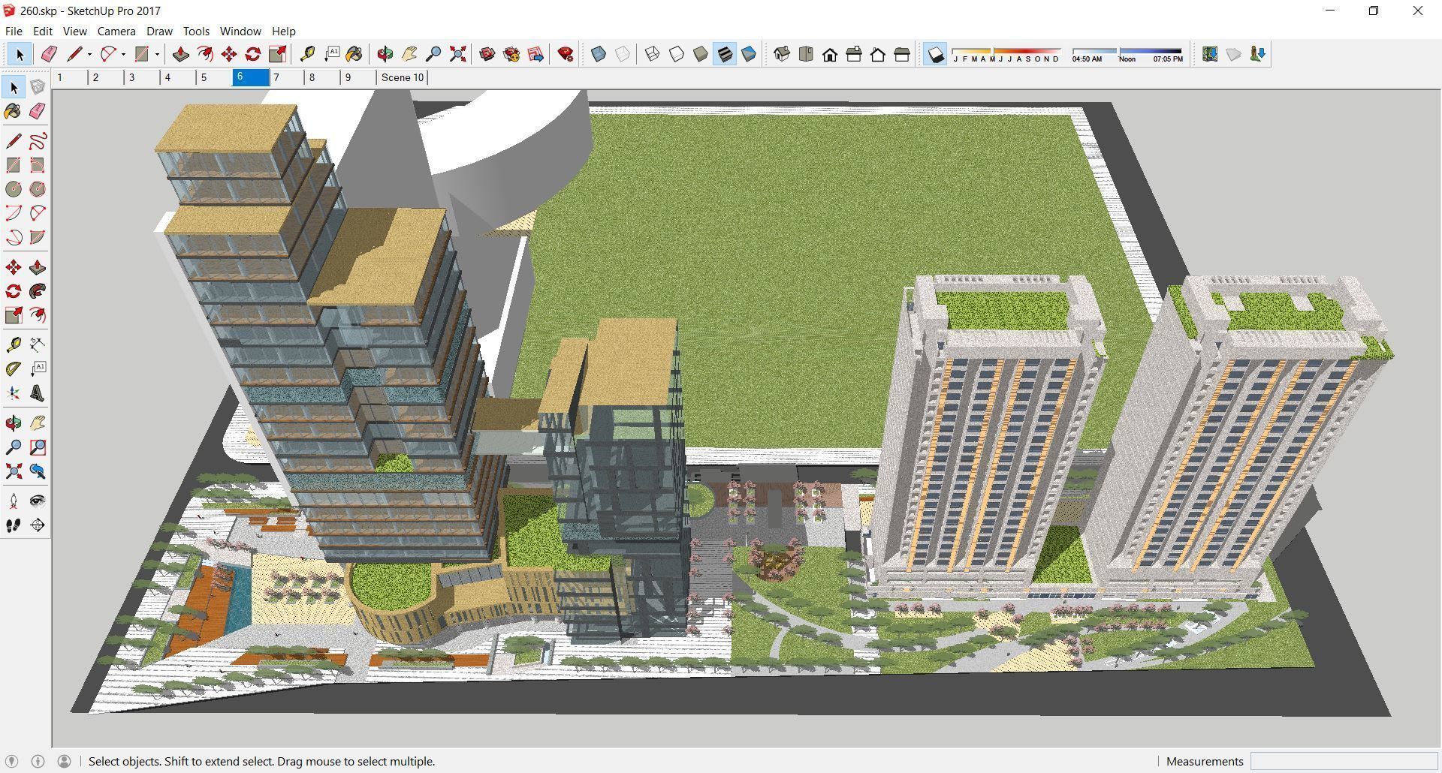This screenshot has height=773, width=1442.
Task: Activate the Walk footprints tool
Action: (14, 525)
